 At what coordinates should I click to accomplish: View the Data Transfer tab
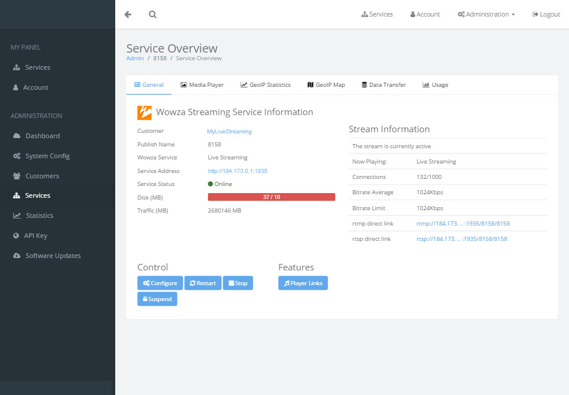[383, 84]
